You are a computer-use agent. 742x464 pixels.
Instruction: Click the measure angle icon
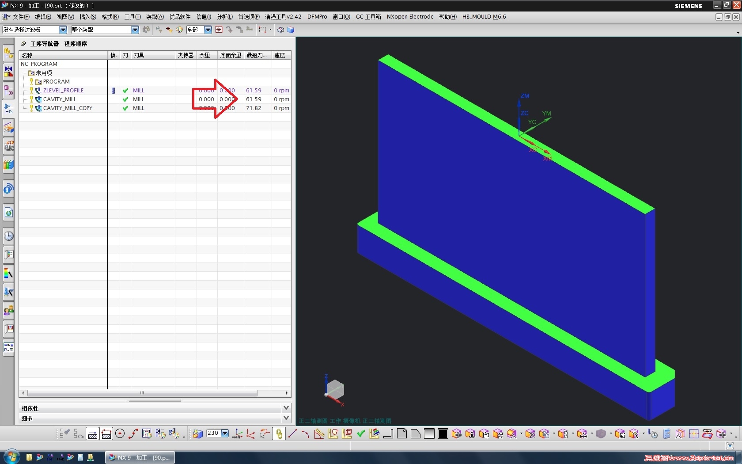(x=319, y=434)
